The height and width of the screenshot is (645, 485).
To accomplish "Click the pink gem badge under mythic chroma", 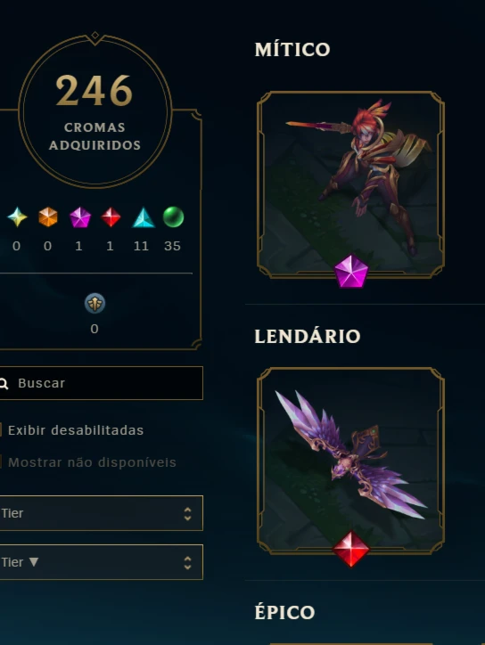I will pos(350,271).
